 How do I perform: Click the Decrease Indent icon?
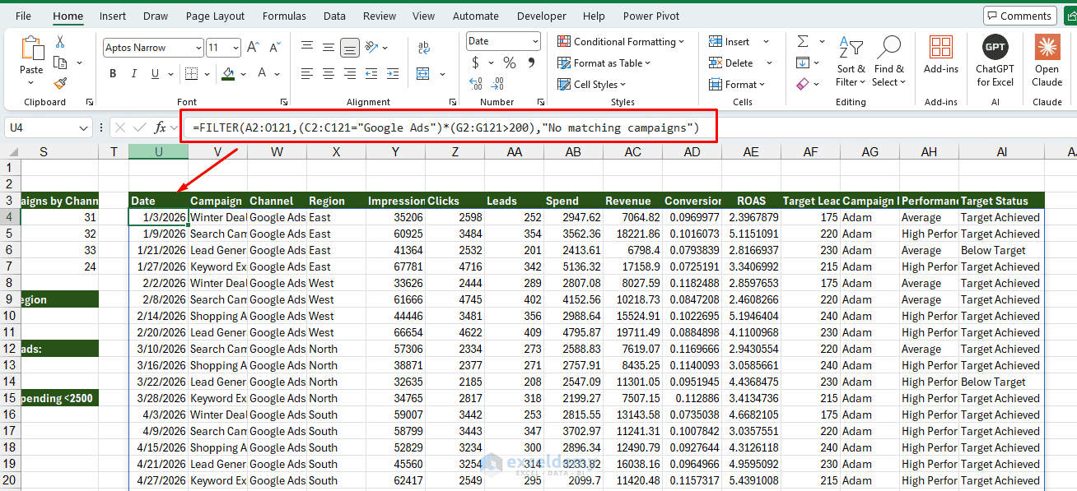(x=371, y=74)
